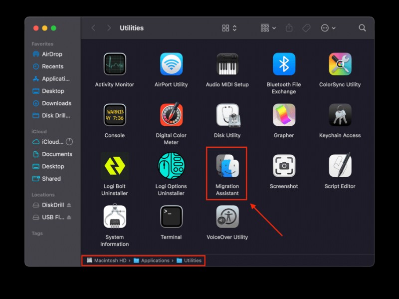Launch Disk Utility
The image size is (399, 299).
(227, 115)
